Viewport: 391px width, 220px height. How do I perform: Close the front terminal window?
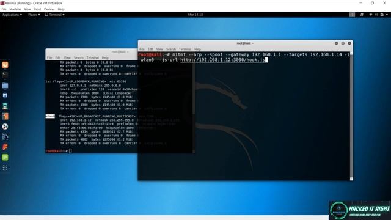(x=349, y=43)
